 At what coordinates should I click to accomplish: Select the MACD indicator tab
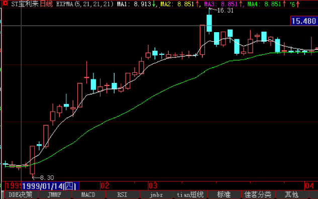click(88, 195)
